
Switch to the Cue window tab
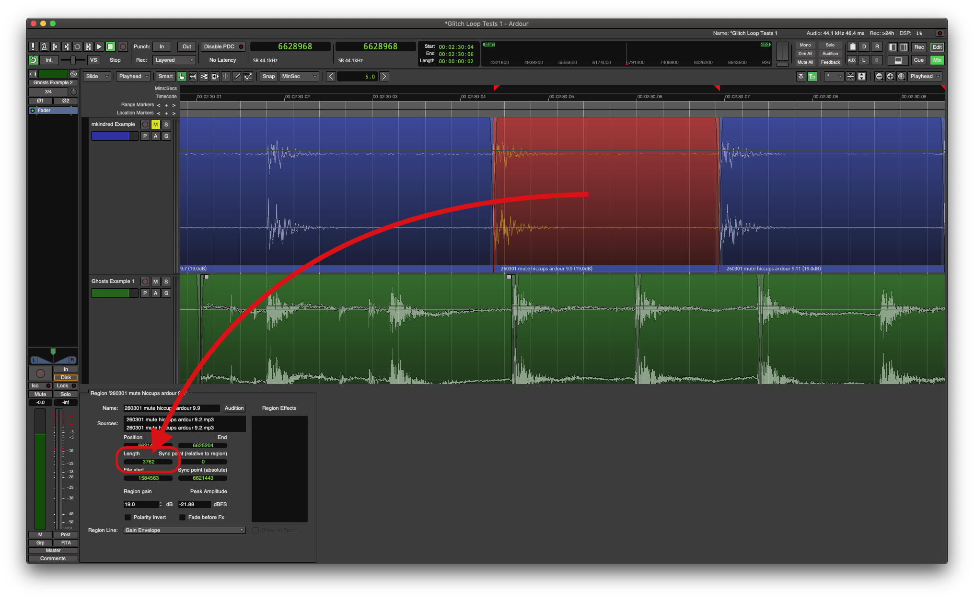coord(918,60)
